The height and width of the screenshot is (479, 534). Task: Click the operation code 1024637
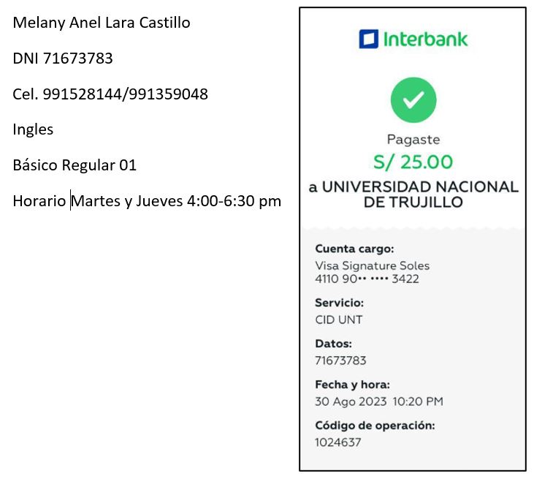pos(337,442)
